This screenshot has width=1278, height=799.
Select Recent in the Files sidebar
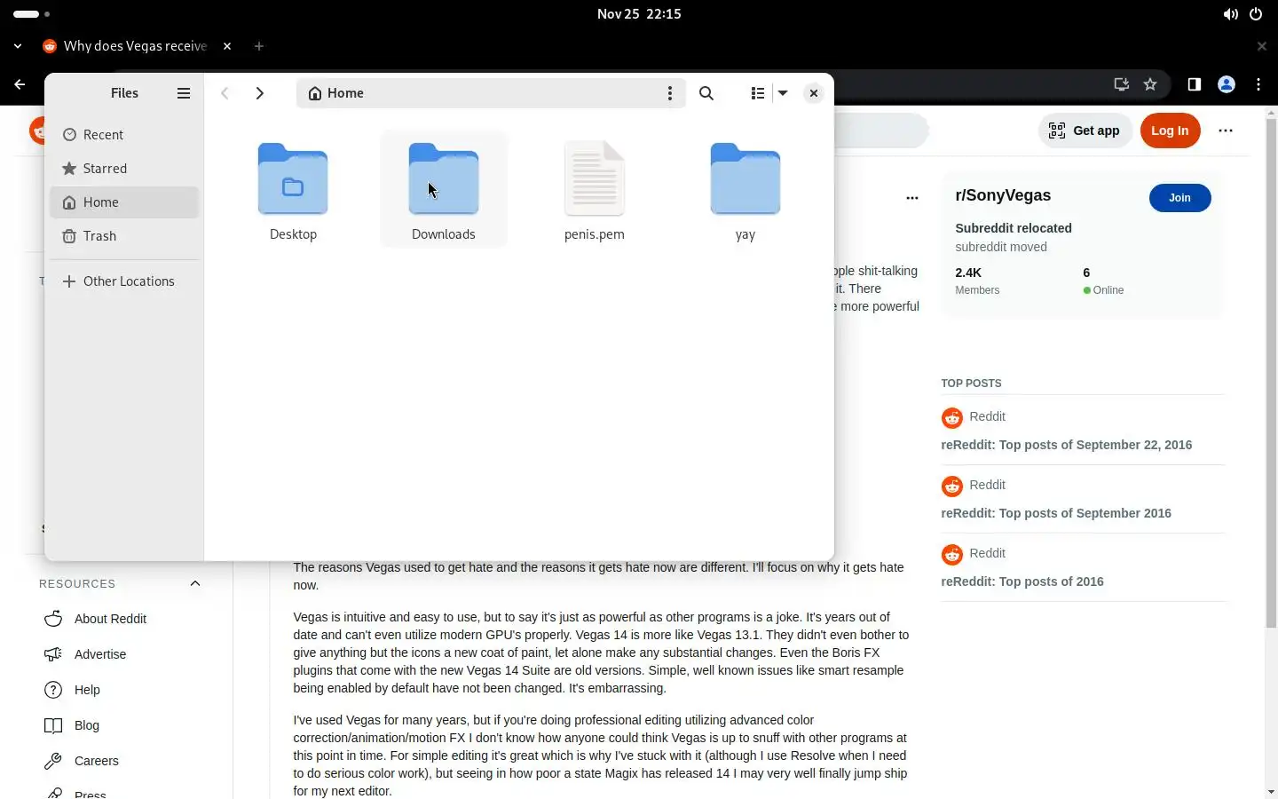coord(124,135)
